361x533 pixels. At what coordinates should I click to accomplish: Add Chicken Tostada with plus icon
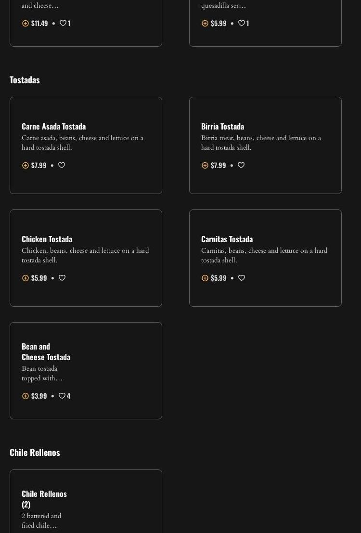tap(26, 278)
